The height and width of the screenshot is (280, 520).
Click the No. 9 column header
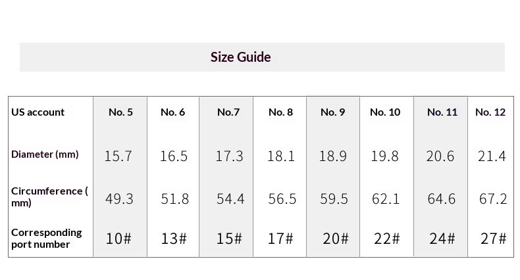tap(332, 112)
